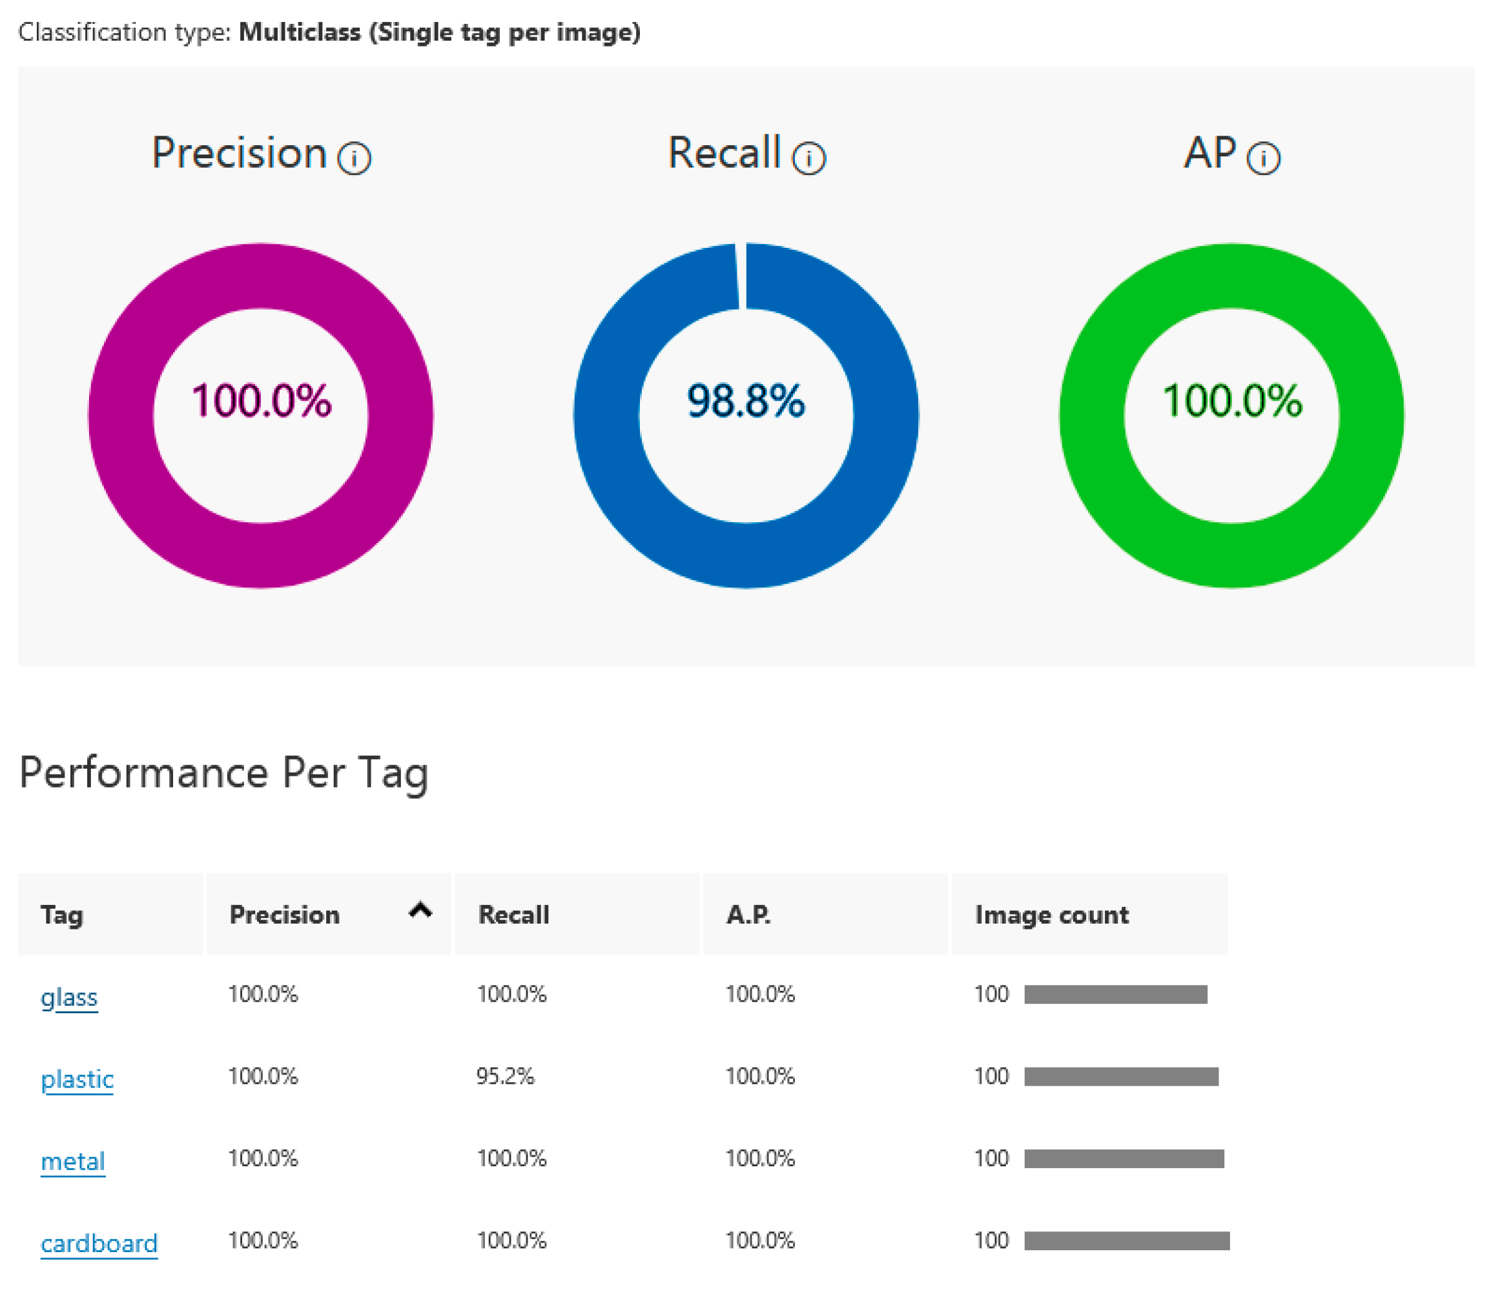Click the glass image count bar
This screenshot has width=1491, height=1296.
tap(1115, 995)
